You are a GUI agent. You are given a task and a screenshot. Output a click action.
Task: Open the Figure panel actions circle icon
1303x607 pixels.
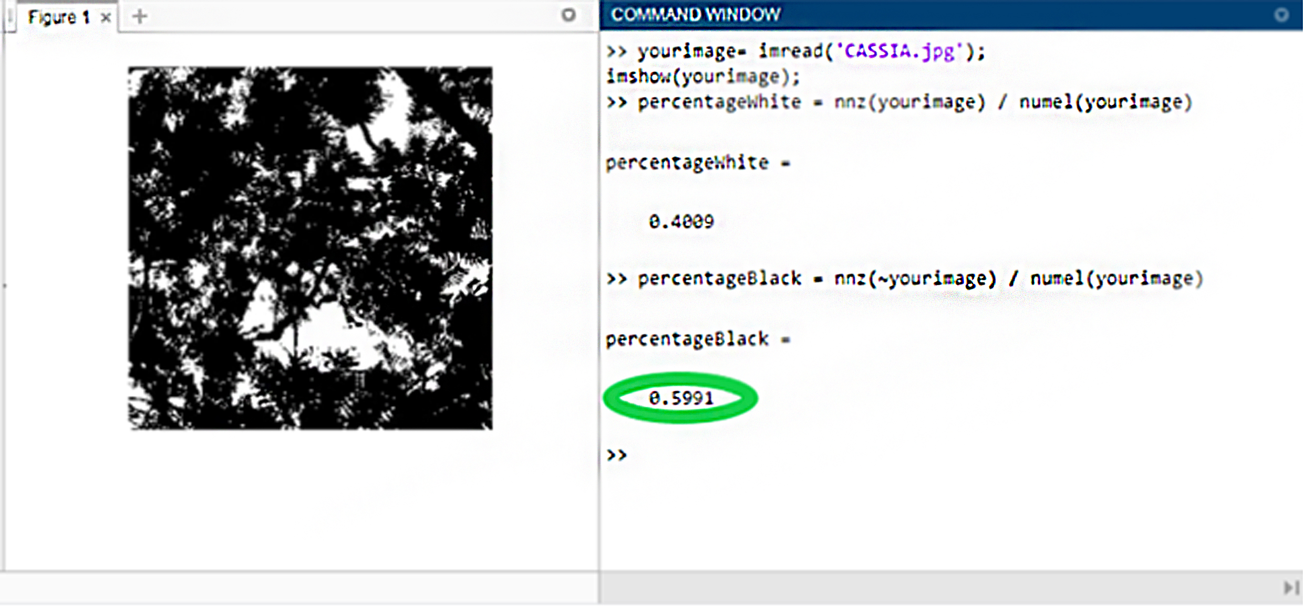coord(568,15)
